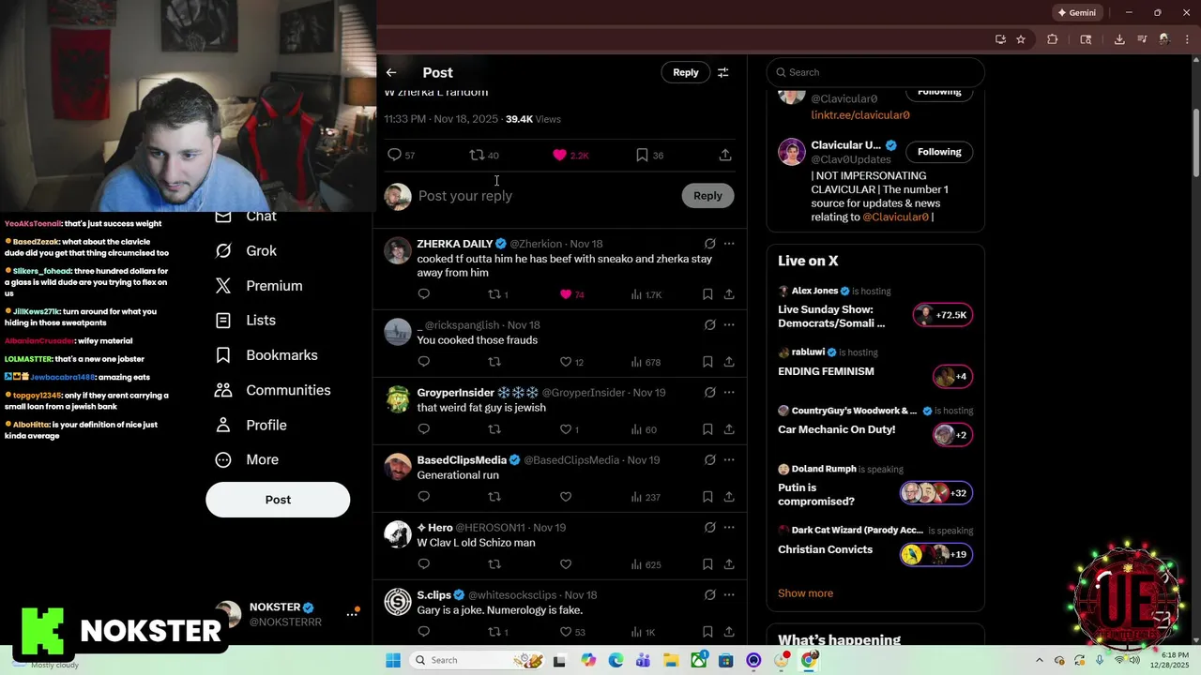Open ZHERKA DAILY profile avatar
The width and height of the screenshot is (1201, 675).
[x=398, y=250]
